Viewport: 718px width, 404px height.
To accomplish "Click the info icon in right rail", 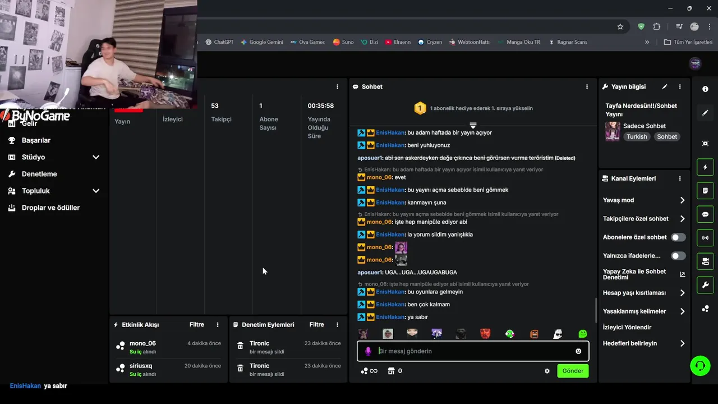I will 705,89.
